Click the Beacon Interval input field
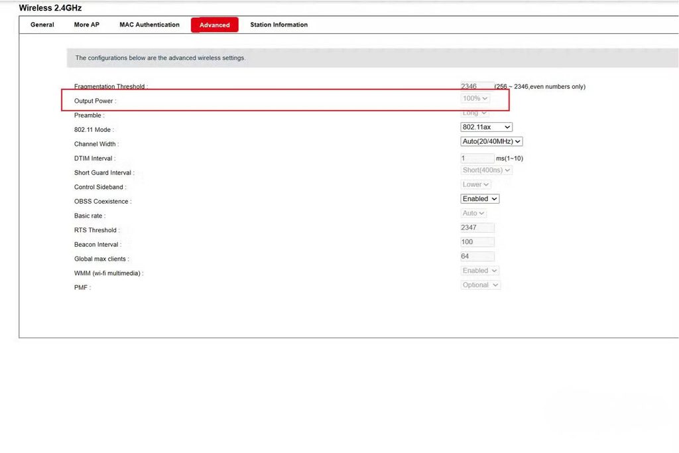Screen dimensions: 679x453 477,241
